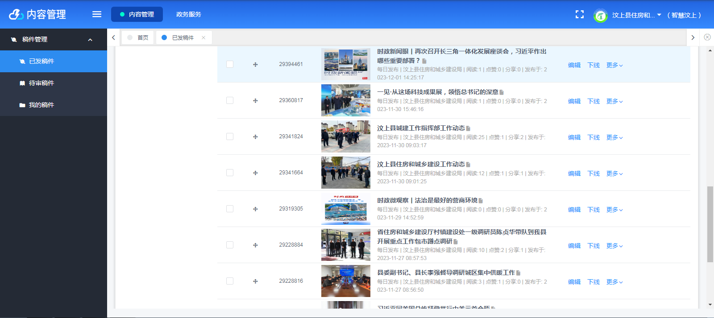Viewport: 714px width, 318px height.
Task: Select checkbox for article 29228884
Action: (x=230, y=245)
